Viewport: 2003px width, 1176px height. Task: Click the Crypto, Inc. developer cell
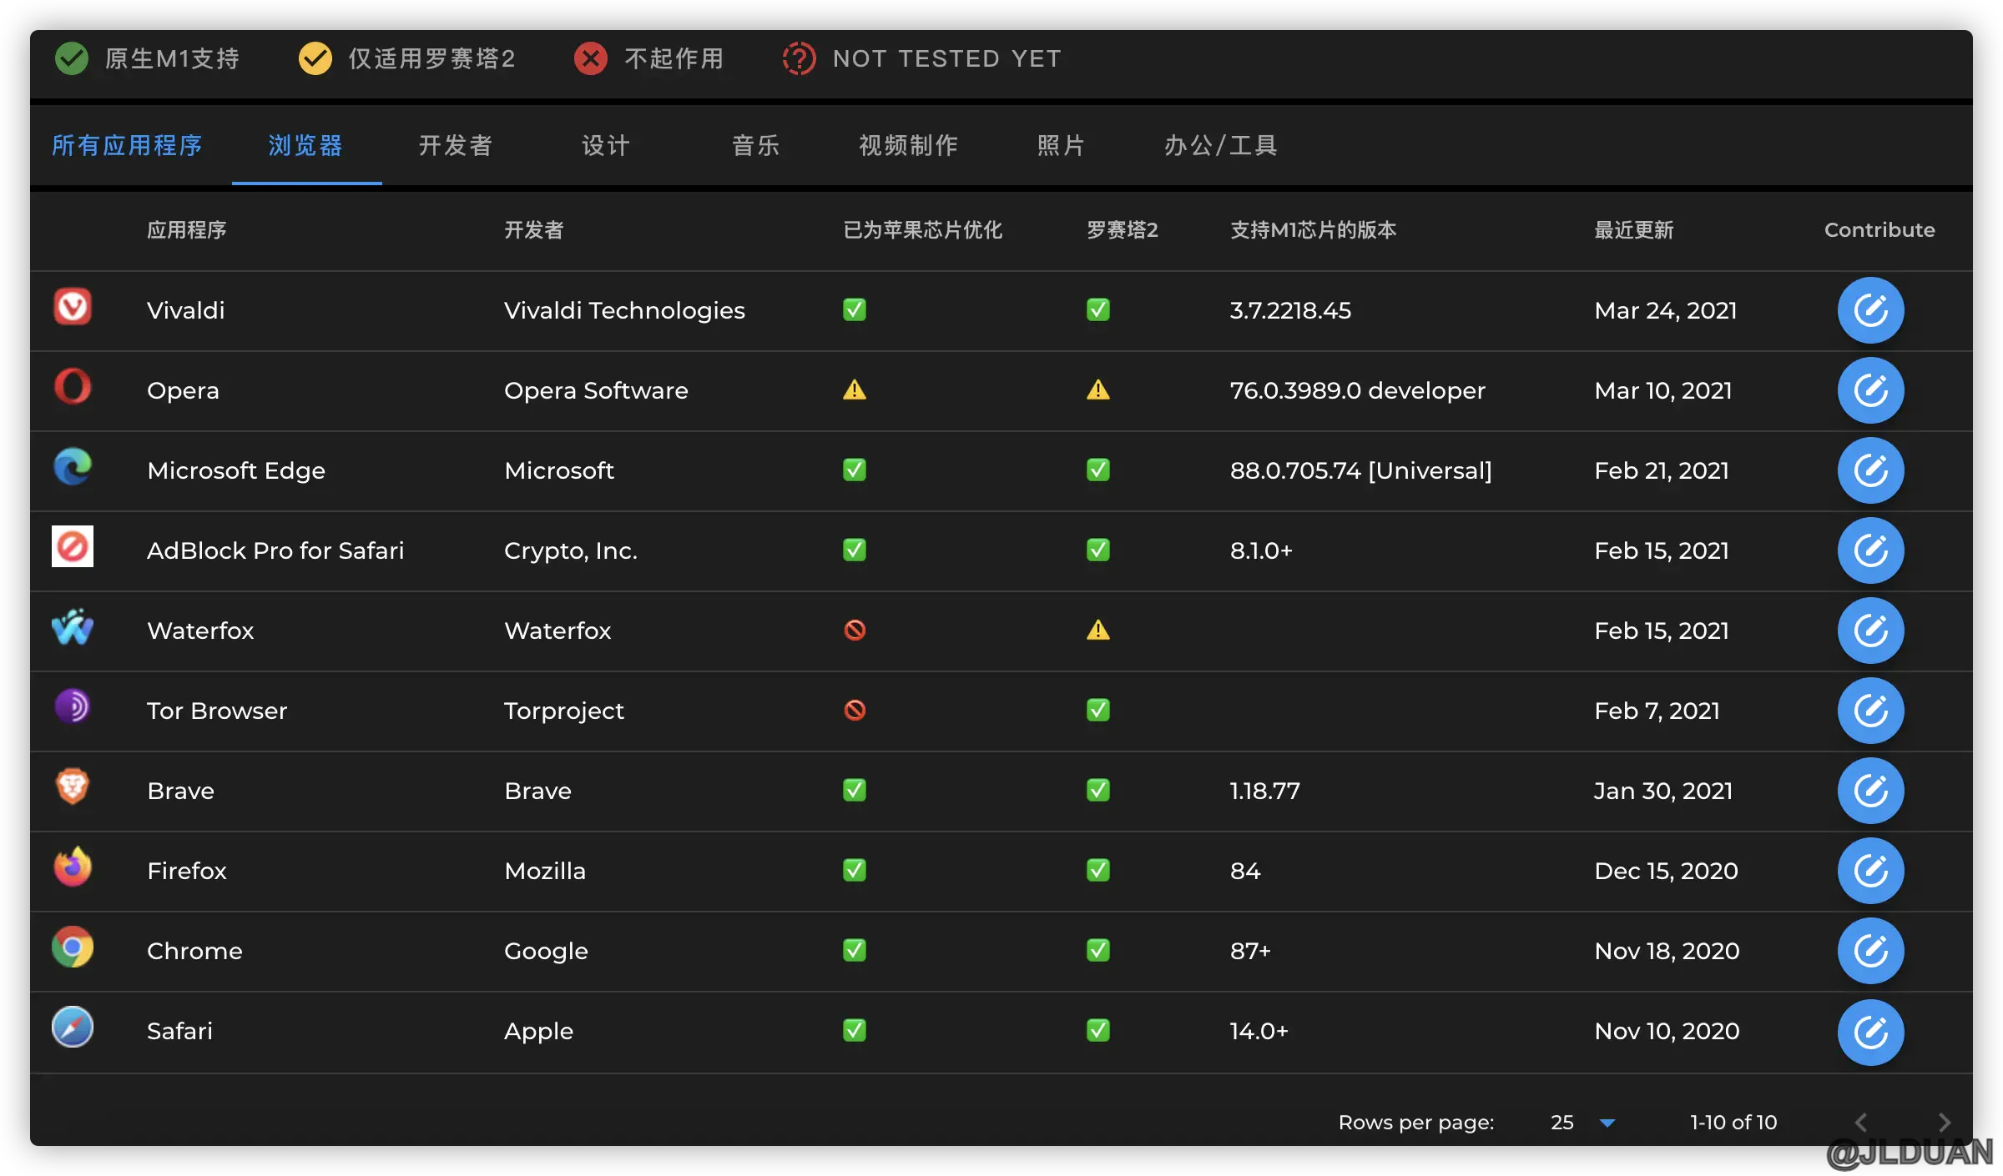(x=571, y=550)
